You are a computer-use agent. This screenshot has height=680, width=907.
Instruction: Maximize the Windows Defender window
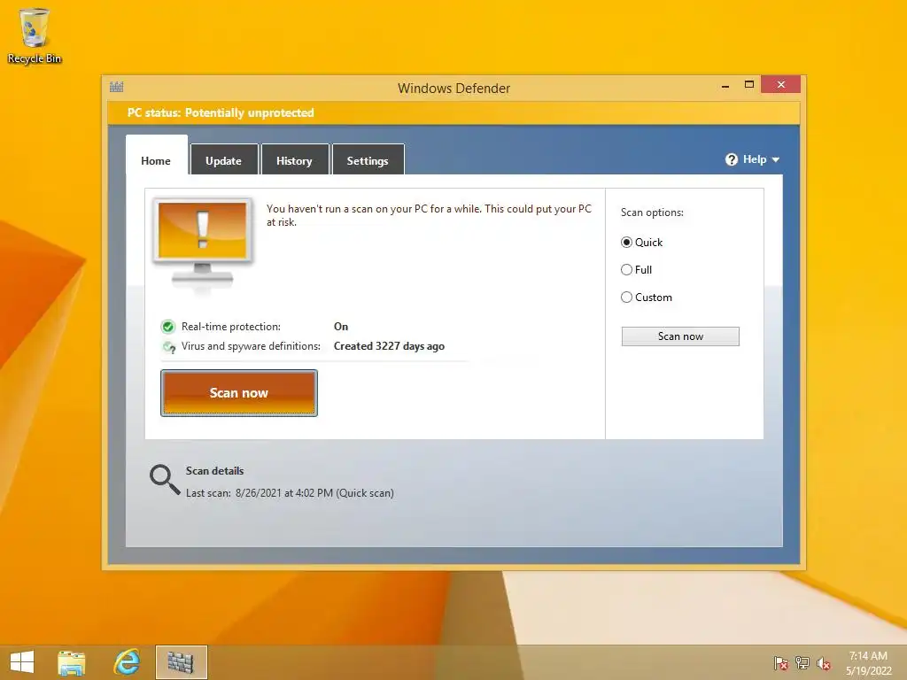point(749,84)
